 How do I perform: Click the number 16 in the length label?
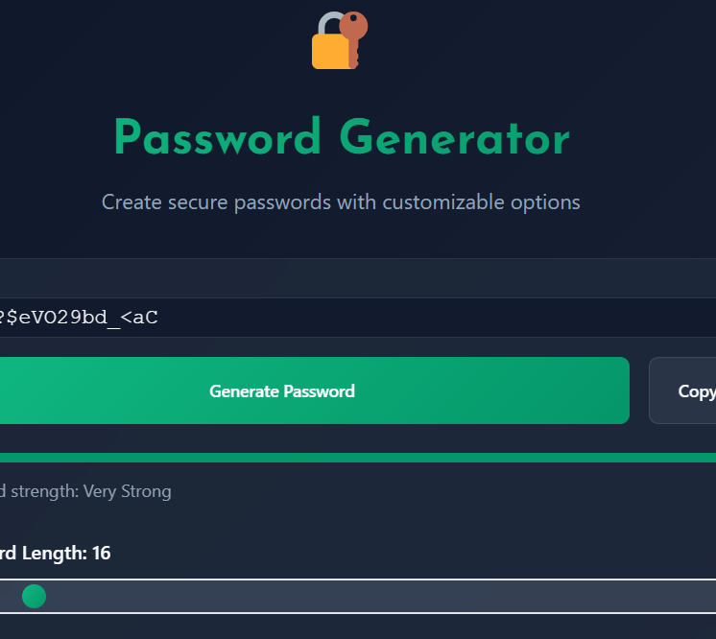101,553
